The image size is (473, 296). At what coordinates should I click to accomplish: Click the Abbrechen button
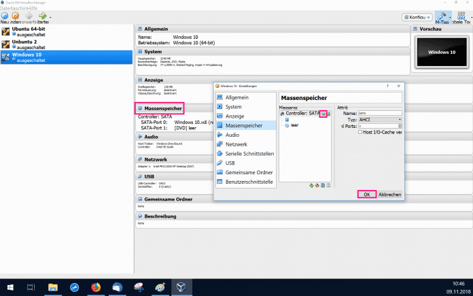389,194
